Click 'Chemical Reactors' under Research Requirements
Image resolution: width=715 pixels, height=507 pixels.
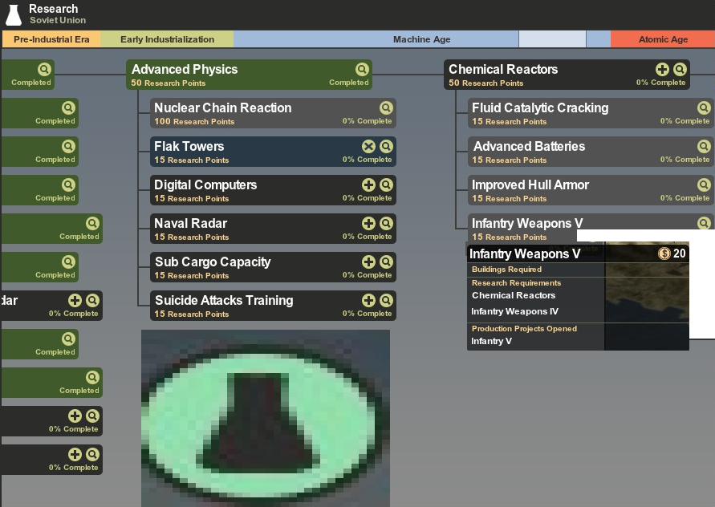(514, 295)
